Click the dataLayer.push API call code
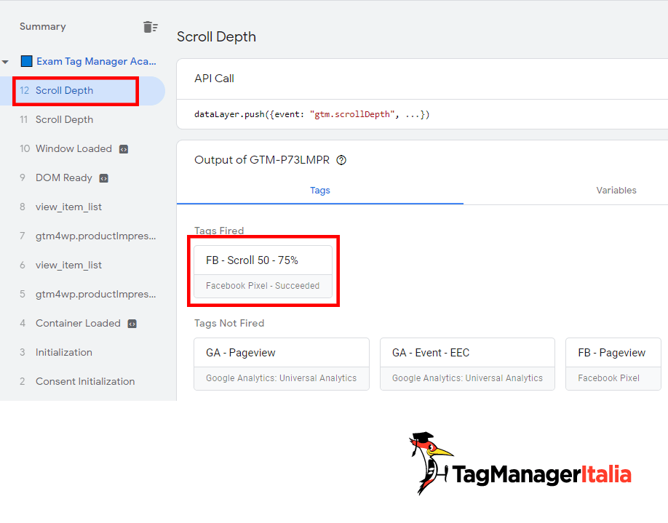This screenshot has width=668, height=523. click(312, 115)
